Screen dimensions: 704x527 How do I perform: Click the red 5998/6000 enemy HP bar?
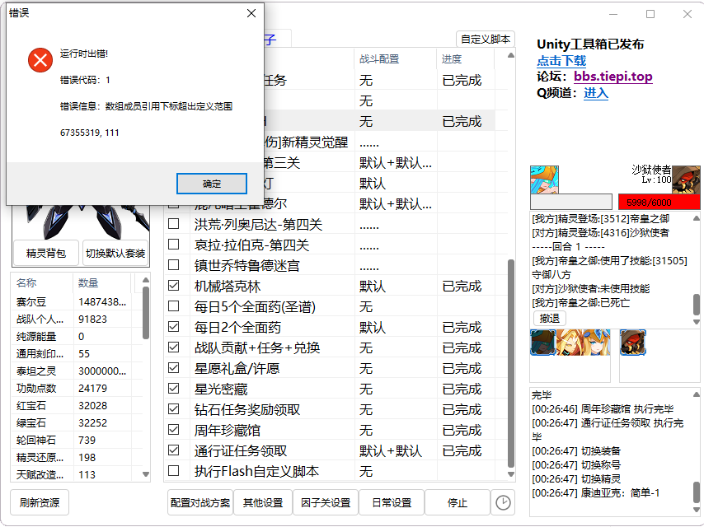click(659, 200)
